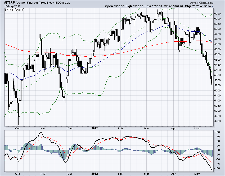Click the 5250 price axis label
This screenshot has height=176, width=225.
point(217,85)
